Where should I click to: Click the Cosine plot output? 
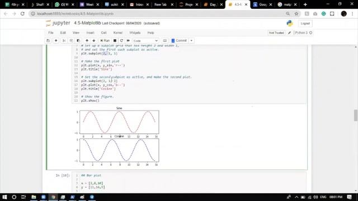[119, 150]
